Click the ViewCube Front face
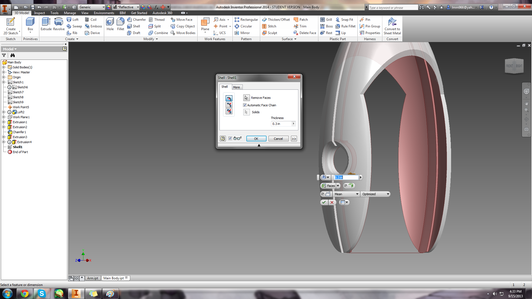Viewport: 532px width, 299px height. [509, 66]
